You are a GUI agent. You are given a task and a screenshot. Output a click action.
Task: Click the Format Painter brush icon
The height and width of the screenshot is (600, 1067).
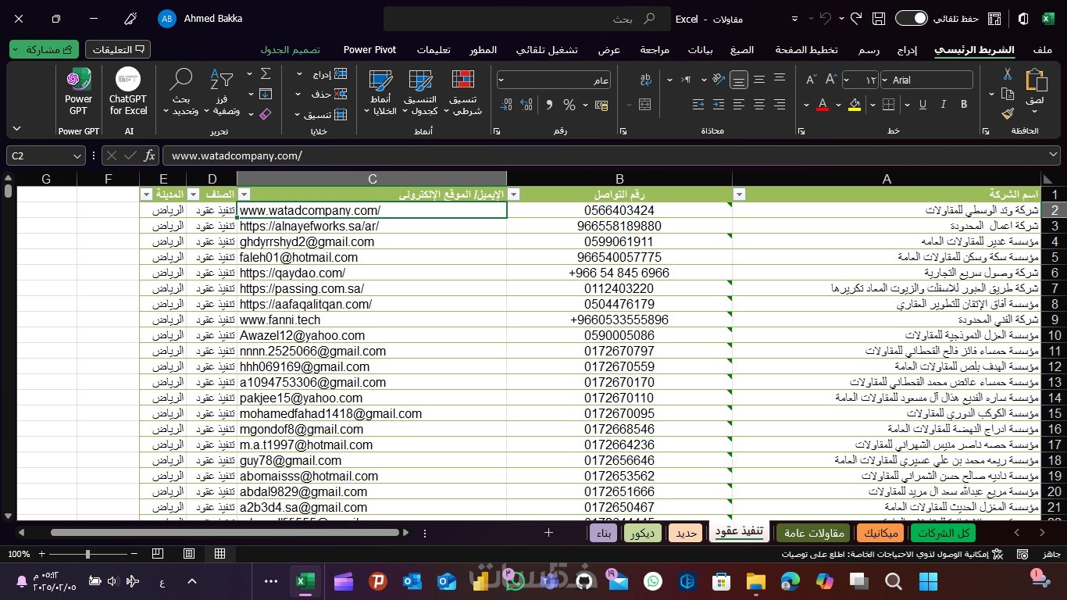pos(1008,113)
